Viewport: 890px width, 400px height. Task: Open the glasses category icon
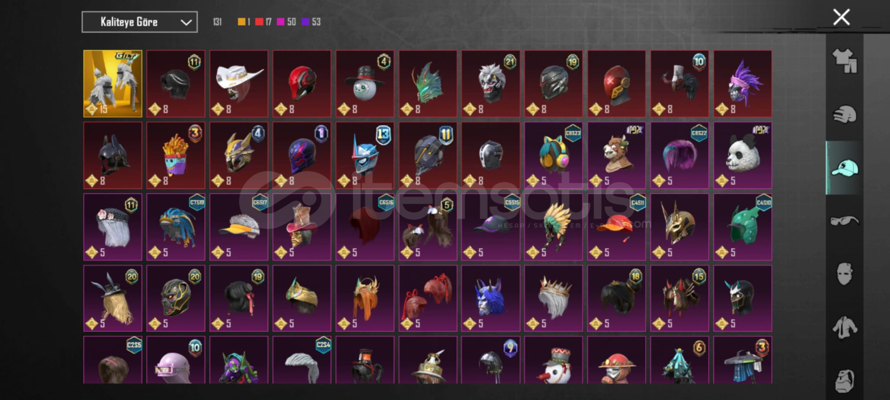[x=845, y=221]
